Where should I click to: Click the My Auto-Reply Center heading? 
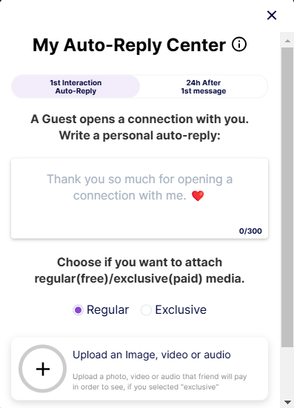(x=129, y=45)
